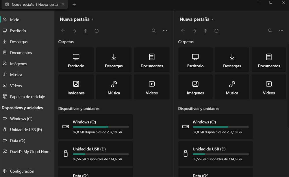Open Papelera de reciclaje in the sidebar
Image resolution: width=289 pixels, height=177 pixels.
27,97
